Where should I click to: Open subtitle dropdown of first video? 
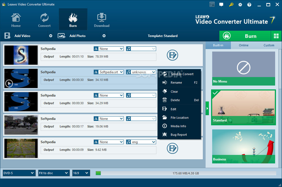pyautogui.click(x=109, y=49)
